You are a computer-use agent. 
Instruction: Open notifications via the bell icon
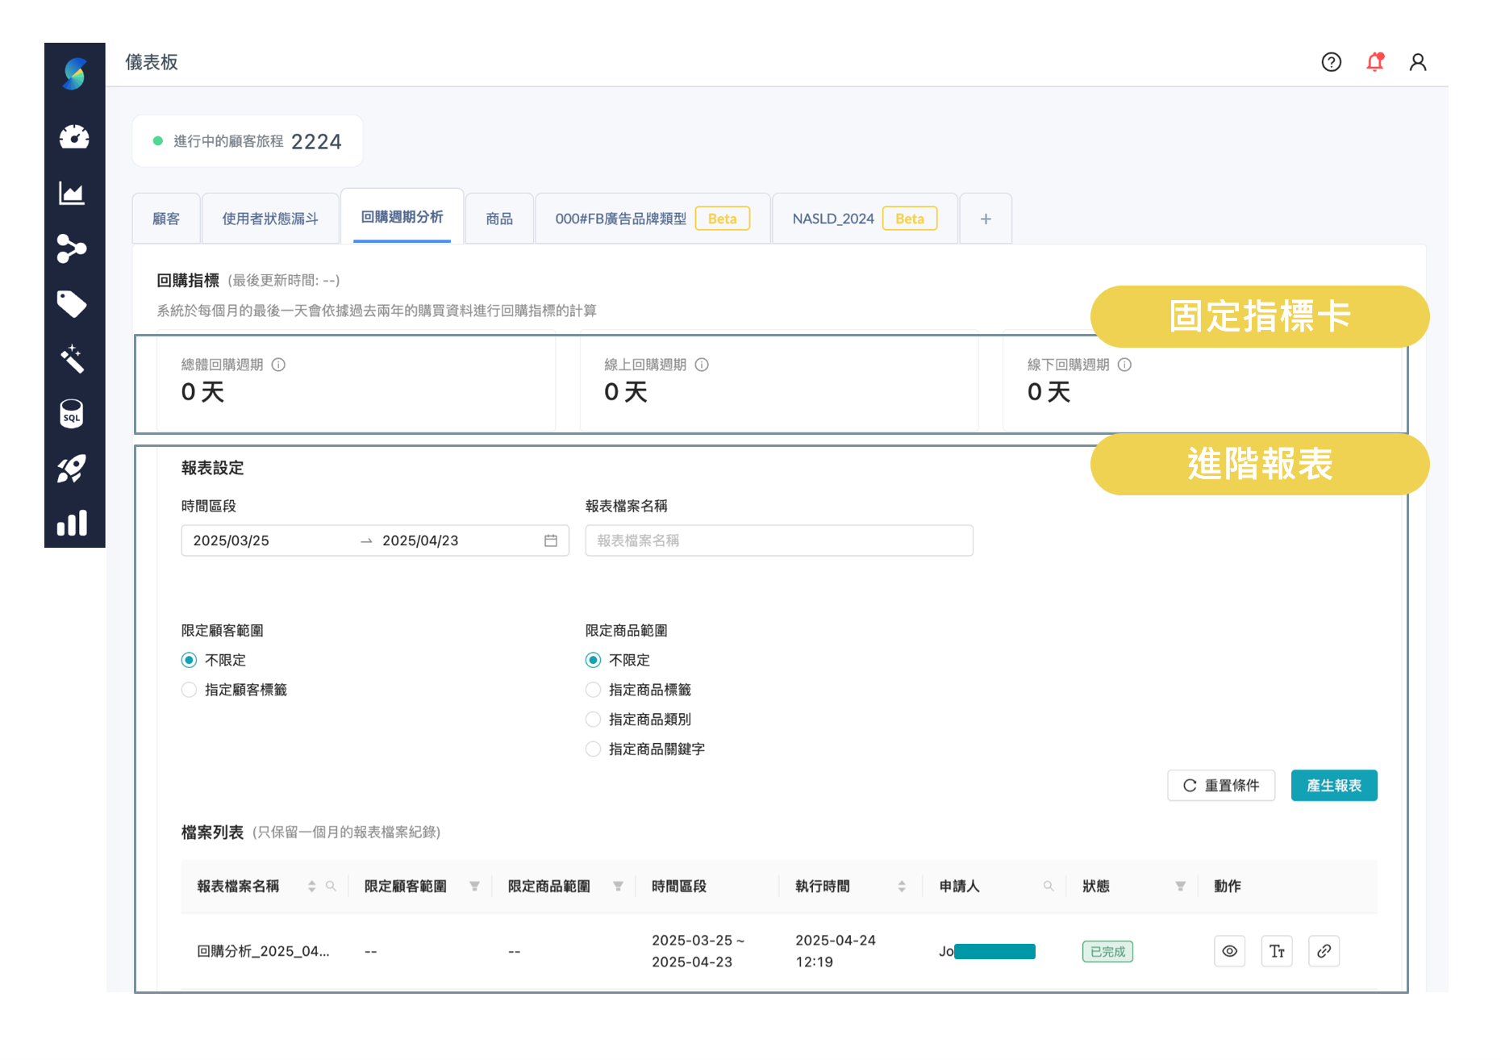tap(1374, 61)
